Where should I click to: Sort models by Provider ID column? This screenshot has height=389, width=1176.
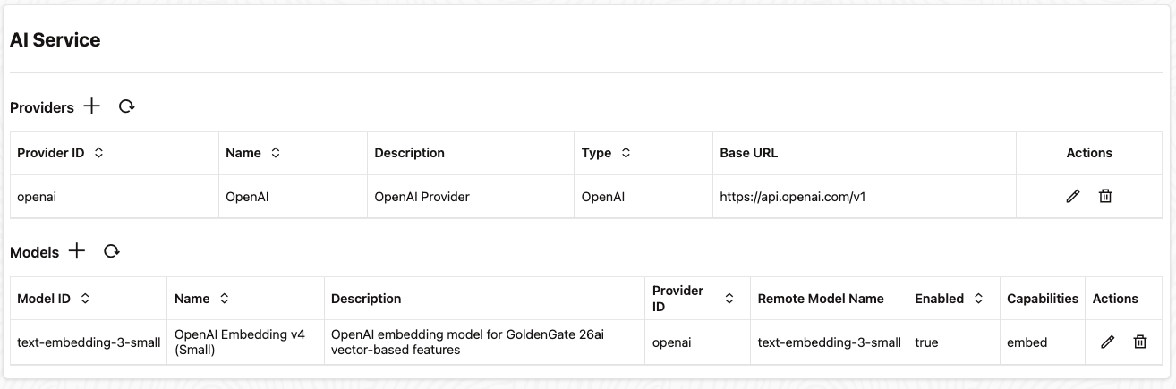(729, 299)
